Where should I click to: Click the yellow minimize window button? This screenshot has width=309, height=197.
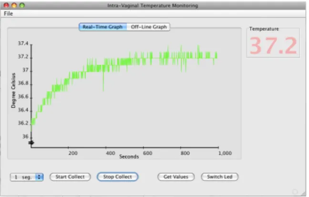(x=14, y=5)
